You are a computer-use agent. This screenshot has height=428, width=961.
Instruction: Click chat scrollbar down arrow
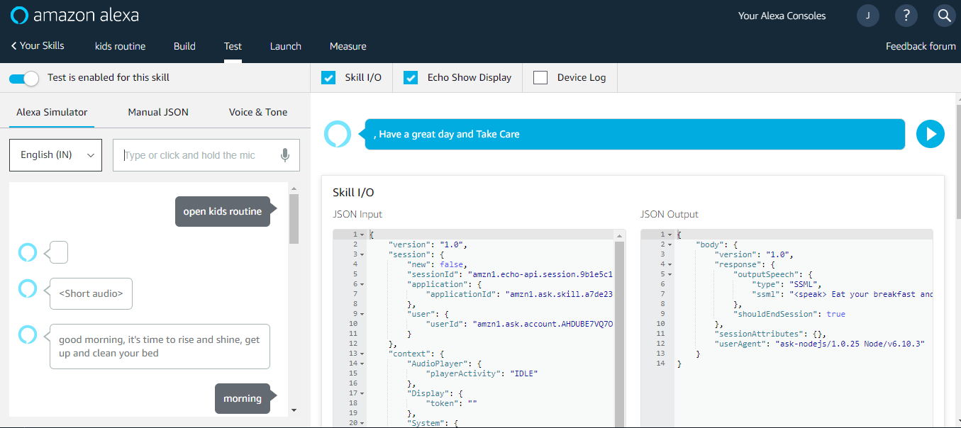point(294,410)
